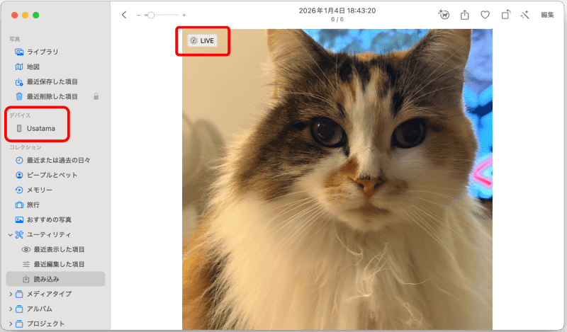This screenshot has width=567, height=332.
Task: Click the clock icon for 最近または過去の日々
Action: (19, 160)
